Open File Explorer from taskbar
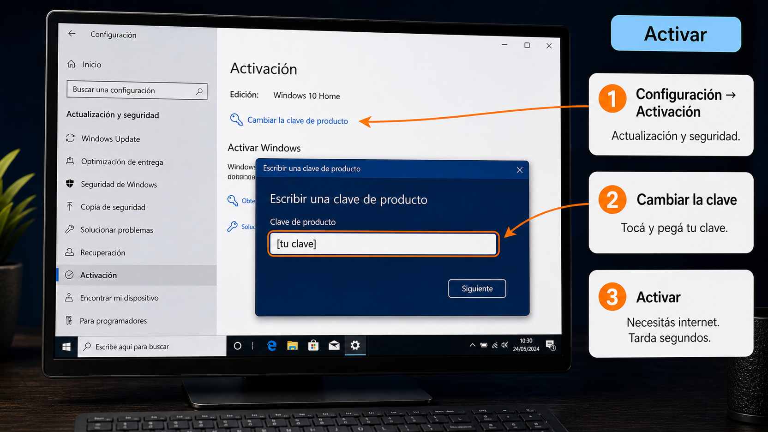 (293, 345)
